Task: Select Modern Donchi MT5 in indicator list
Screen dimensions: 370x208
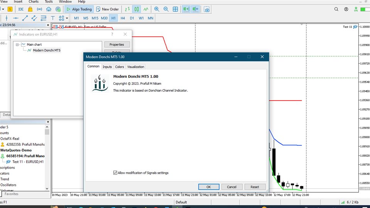Action: coord(46,50)
